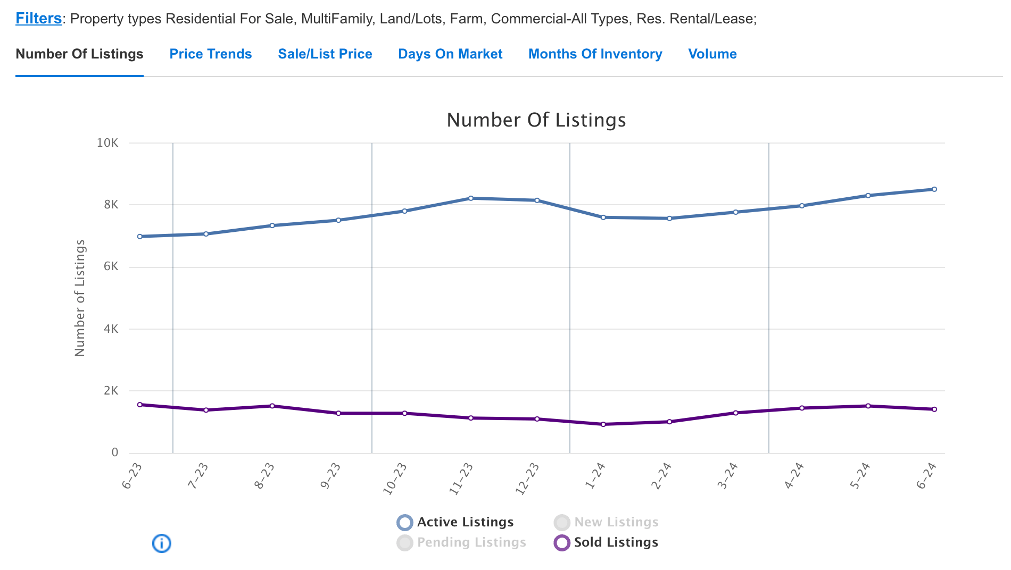This screenshot has height=570, width=1011.
Task: Click the 11-23 x-axis label
Action: coord(461,479)
